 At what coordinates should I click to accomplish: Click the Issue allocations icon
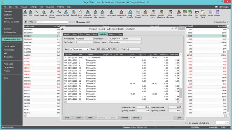[x=170, y=14]
